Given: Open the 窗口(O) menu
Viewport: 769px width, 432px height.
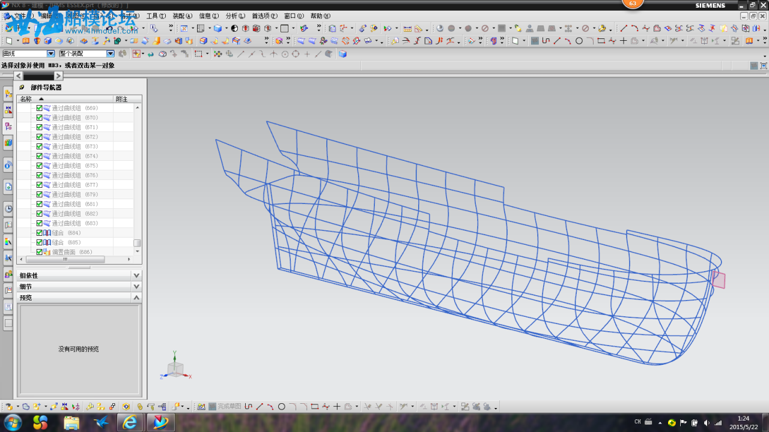Looking at the screenshot, I should tap(294, 16).
